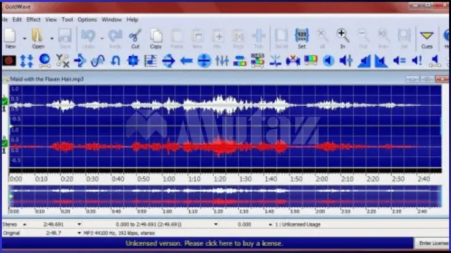Click the blue sphere effect icon

[x=45, y=61]
